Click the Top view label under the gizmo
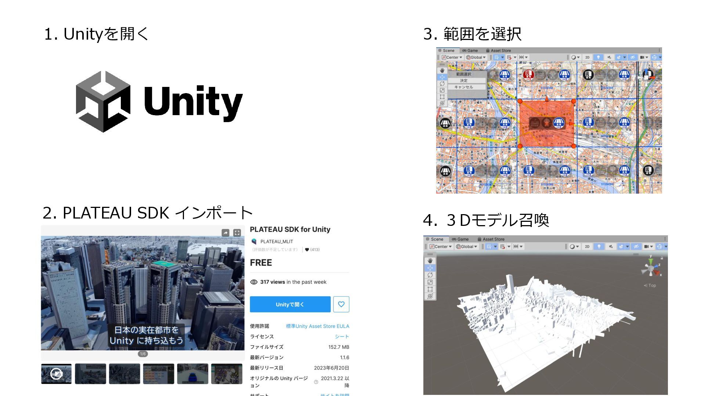The width and height of the screenshot is (705, 396). [650, 285]
